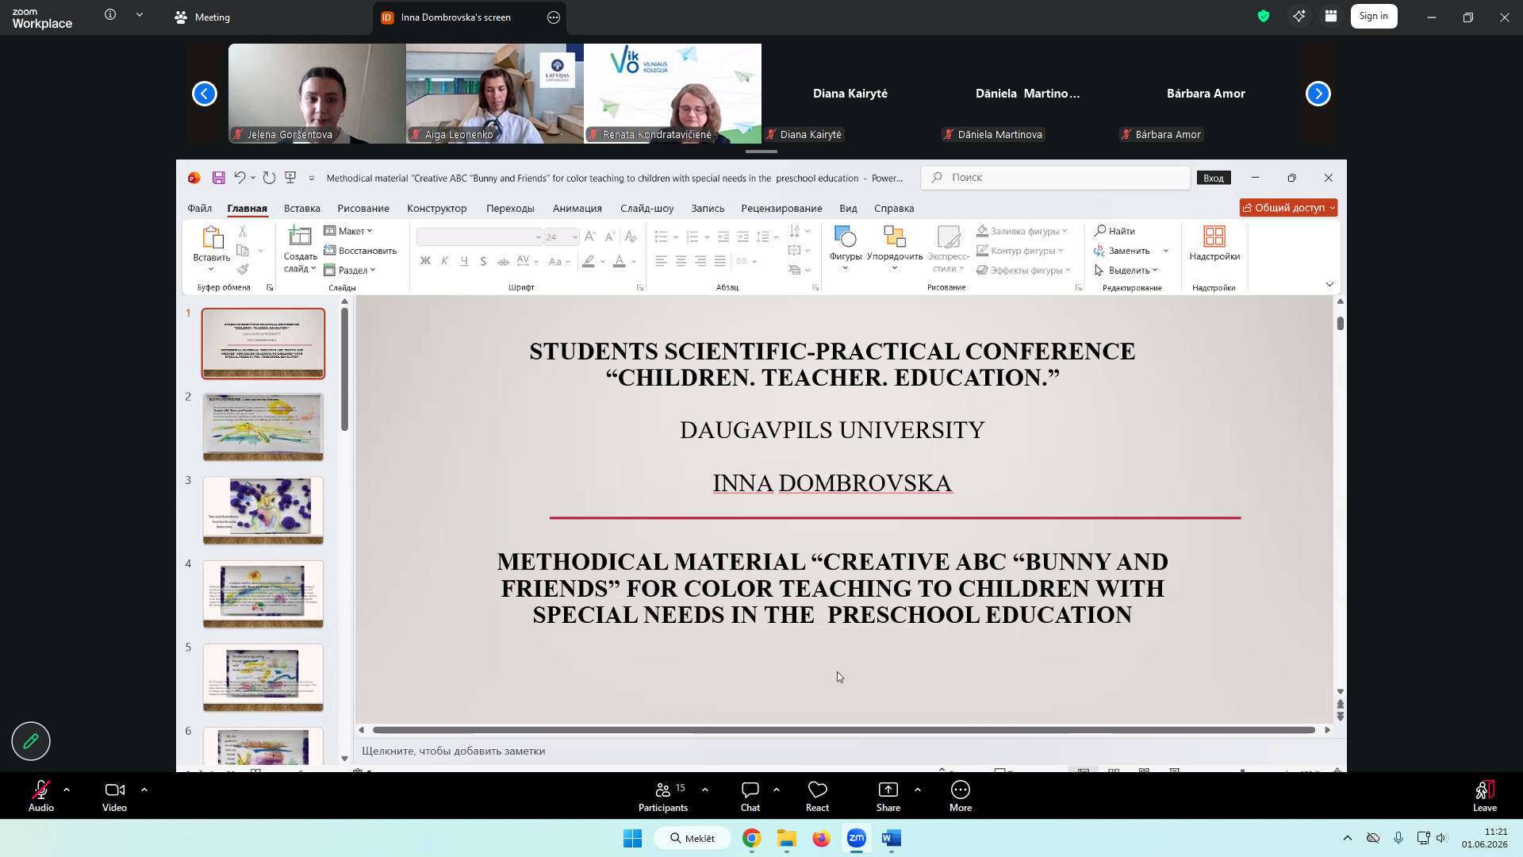The width and height of the screenshot is (1523, 857).
Task: Open Windows Start menu
Action: tap(632, 838)
